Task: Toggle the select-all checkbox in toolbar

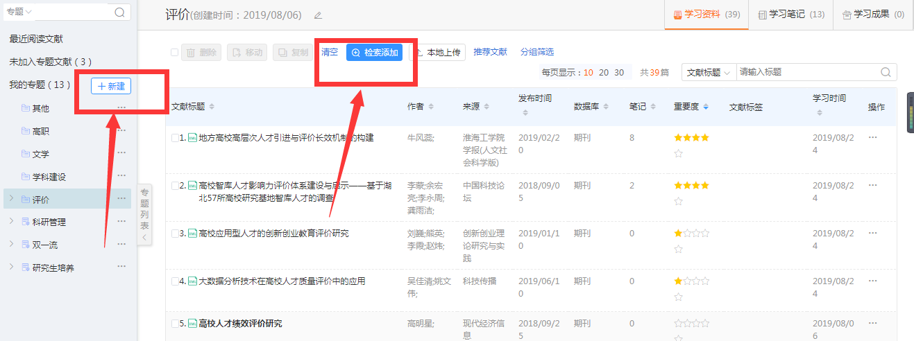Action: pos(175,52)
